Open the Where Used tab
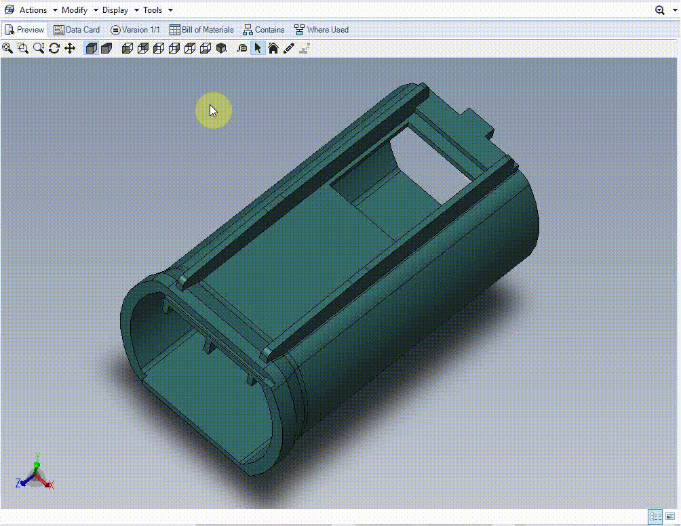 (x=321, y=30)
